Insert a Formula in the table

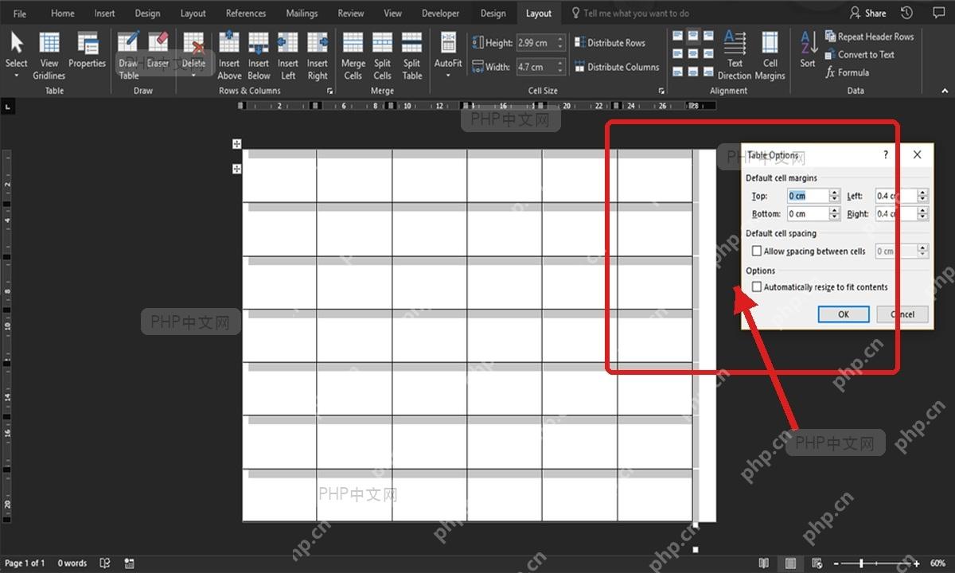point(847,72)
